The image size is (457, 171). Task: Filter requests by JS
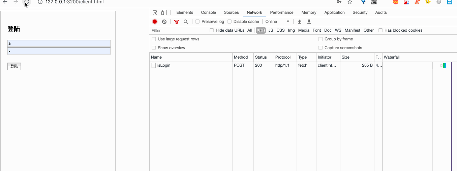pos(271,30)
